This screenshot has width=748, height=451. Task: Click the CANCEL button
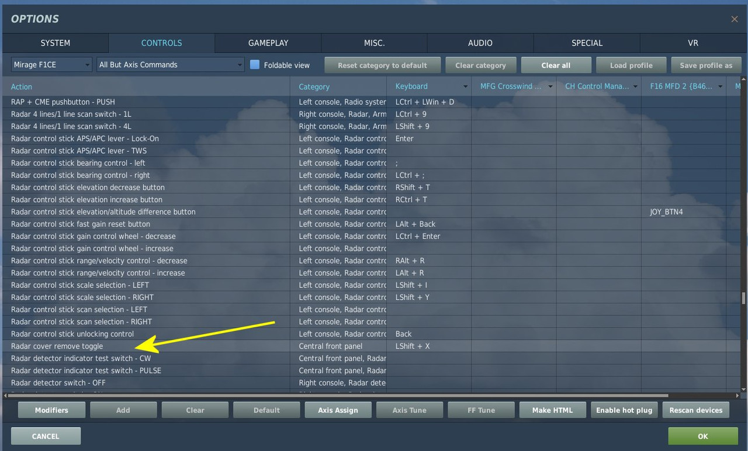[x=46, y=436]
